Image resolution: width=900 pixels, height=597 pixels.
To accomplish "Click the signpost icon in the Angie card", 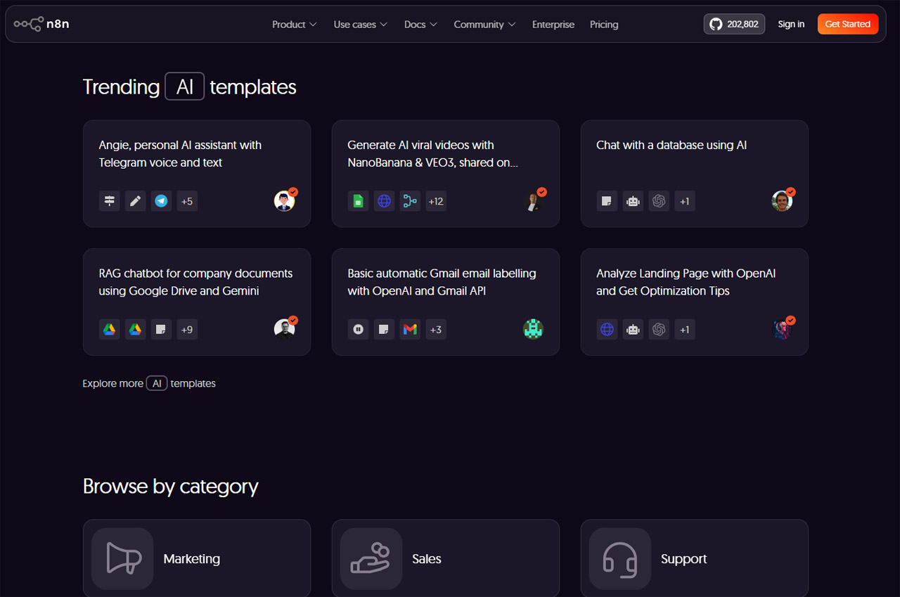I will 110,201.
